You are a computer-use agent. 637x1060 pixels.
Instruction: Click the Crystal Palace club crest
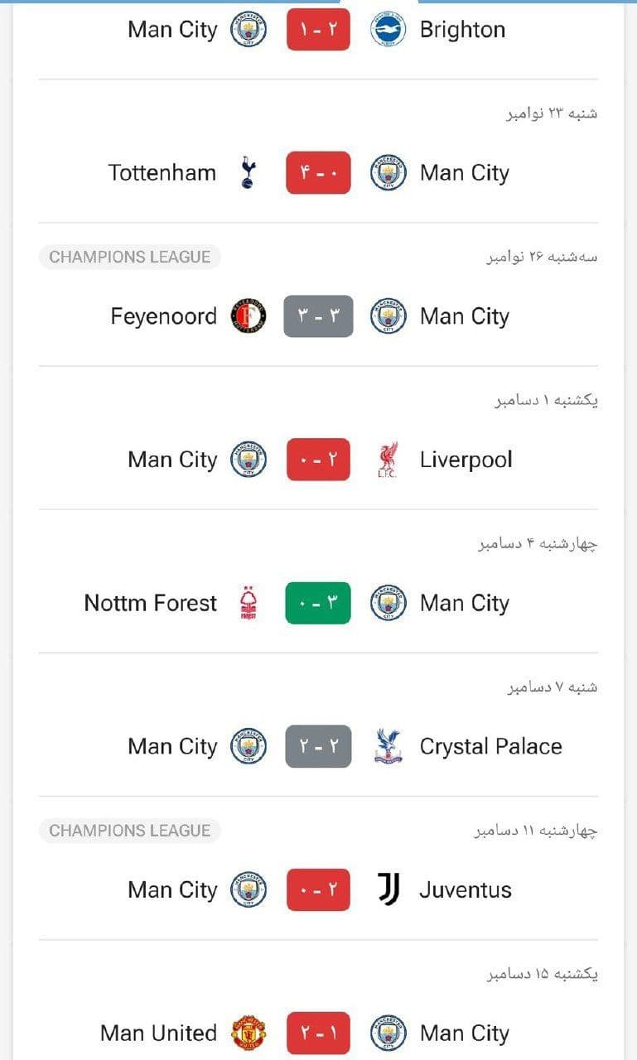point(388,746)
